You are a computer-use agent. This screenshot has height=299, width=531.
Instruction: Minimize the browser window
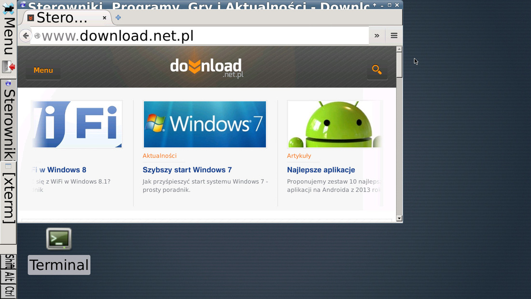click(382, 5)
